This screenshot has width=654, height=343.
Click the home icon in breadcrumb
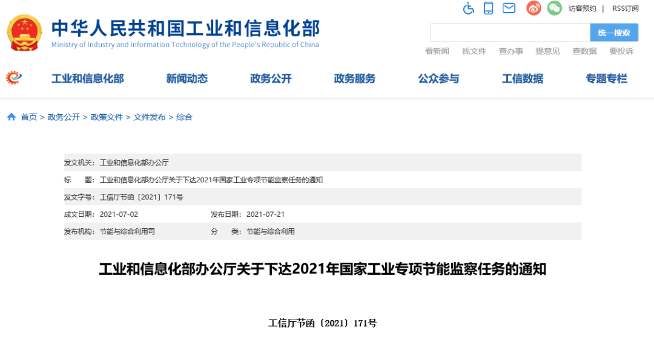[x=12, y=117]
